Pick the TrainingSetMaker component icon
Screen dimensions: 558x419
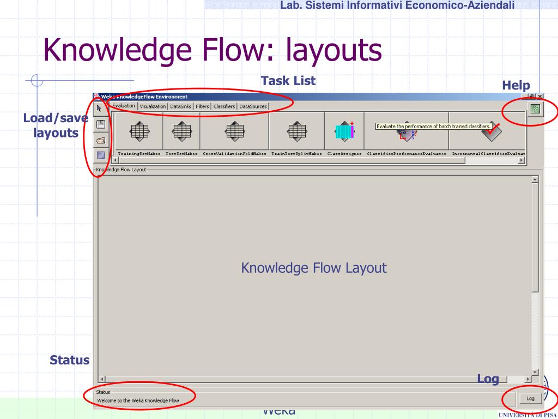[x=139, y=131]
